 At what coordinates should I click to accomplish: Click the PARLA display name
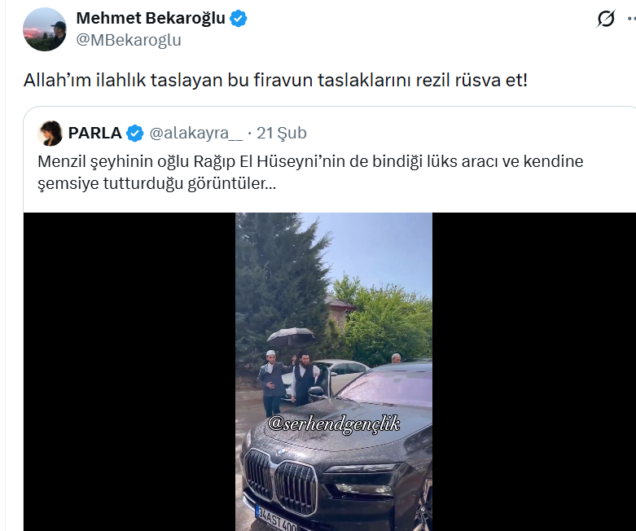(95, 133)
